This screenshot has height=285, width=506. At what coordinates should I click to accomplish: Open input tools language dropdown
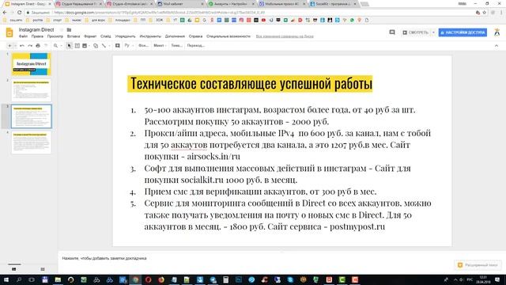click(x=129, y=46)
